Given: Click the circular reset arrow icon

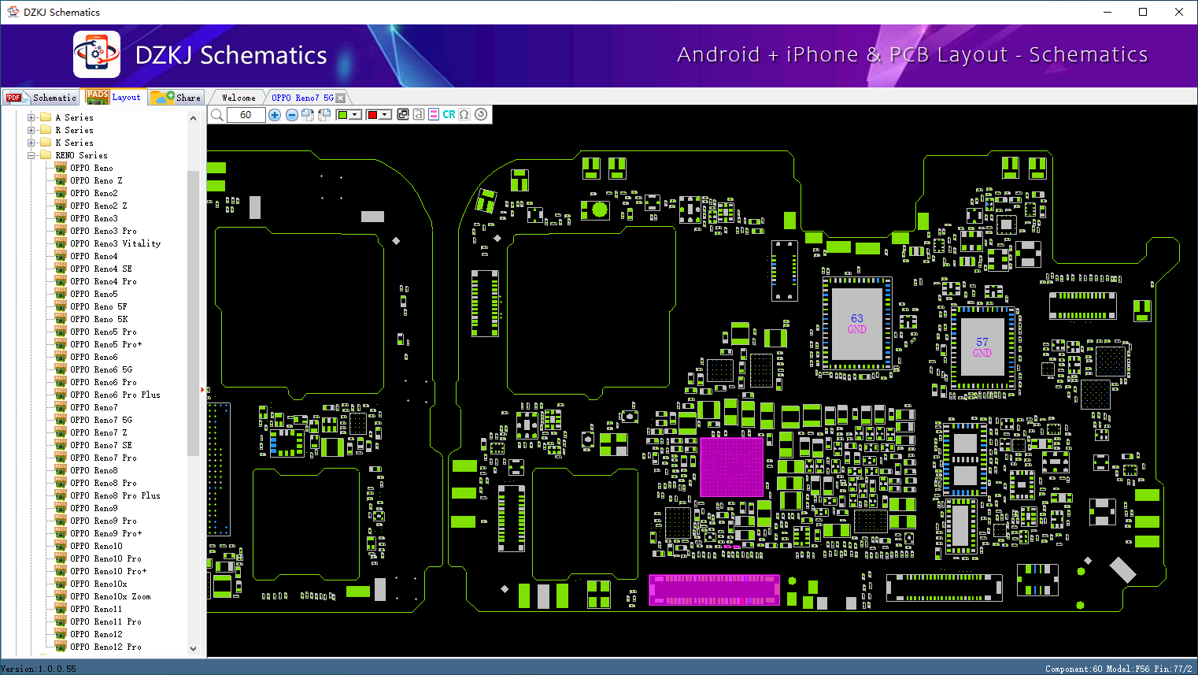Looking at the screenshot, I should [x=481, y=114].
